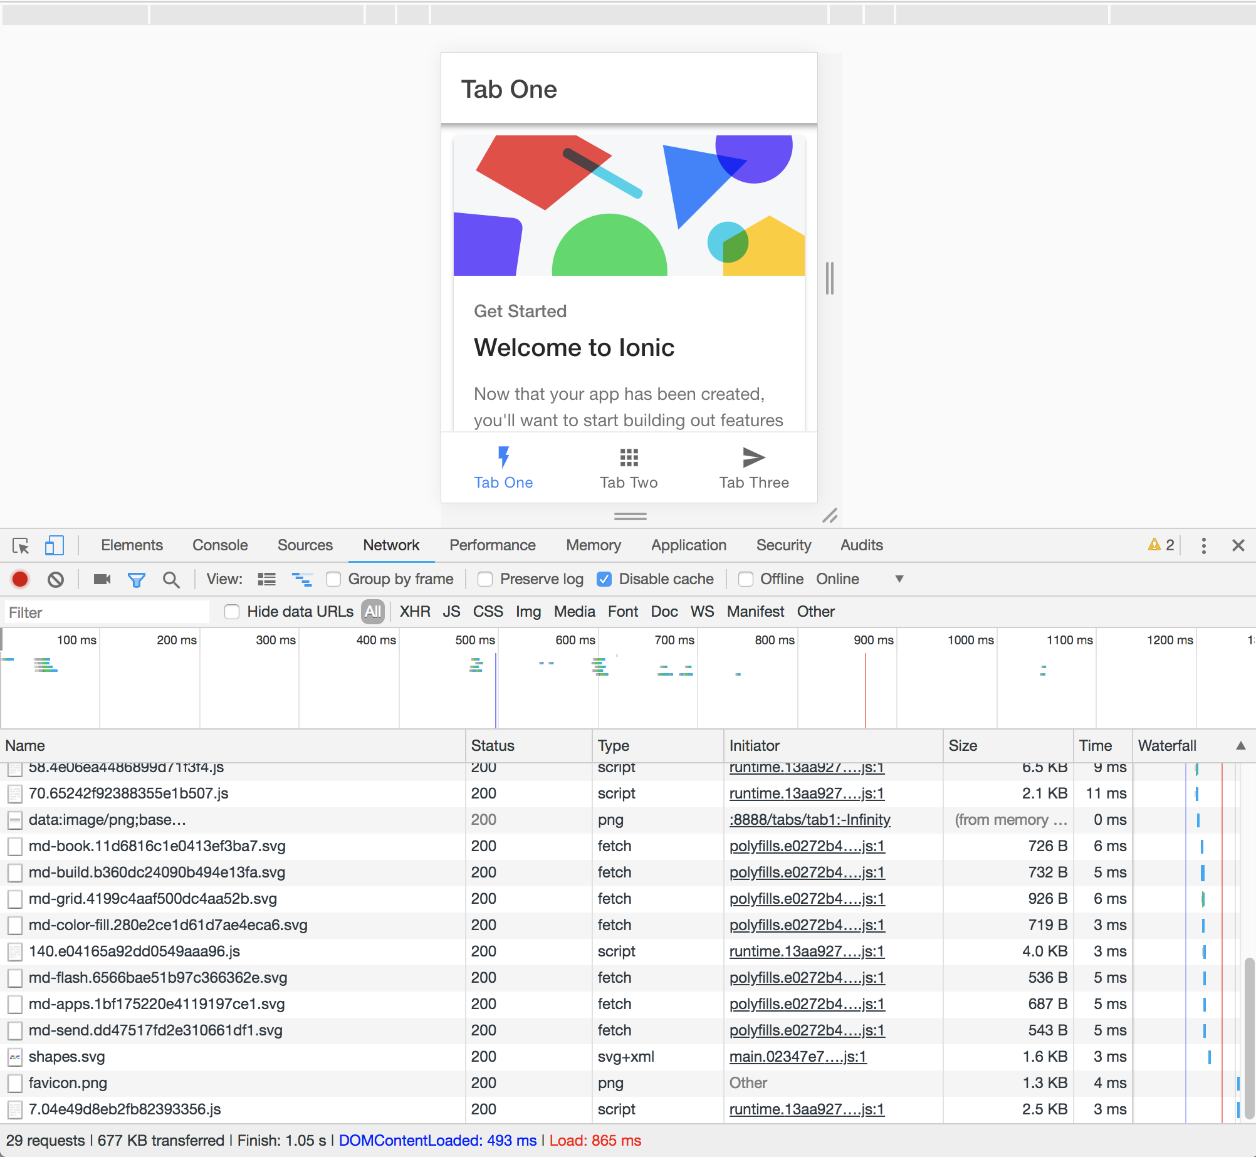Switch to the Console tab

pos(220,545)
